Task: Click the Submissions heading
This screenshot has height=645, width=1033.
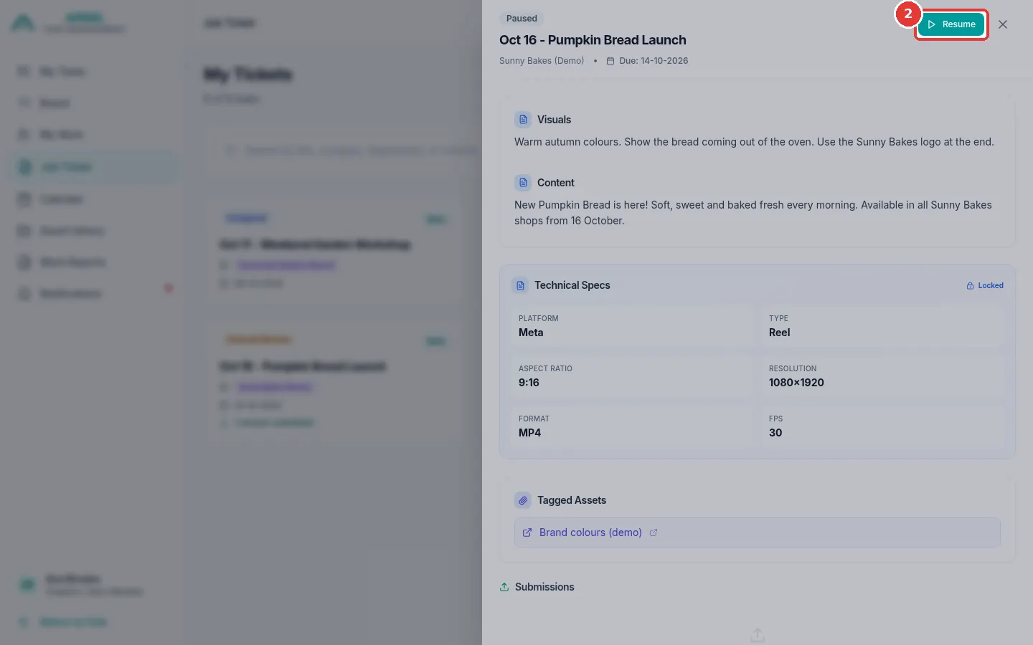Action: [x=544, y=587]
